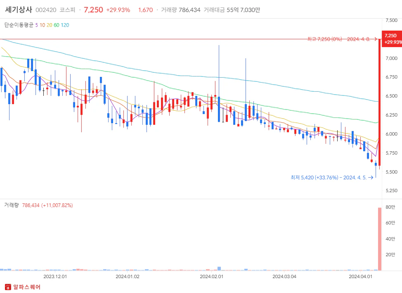The height and width of the screenshot is (293, 402).
Task: Click the 1,670 price change value
Action: pos(145,10)
